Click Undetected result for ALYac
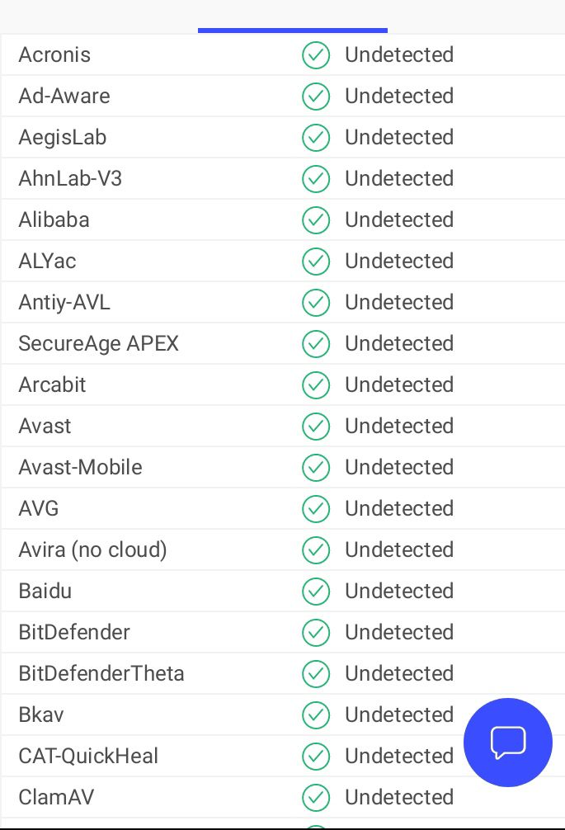The height and width of the screenshot is (830, 565). [x=399, y=261]
